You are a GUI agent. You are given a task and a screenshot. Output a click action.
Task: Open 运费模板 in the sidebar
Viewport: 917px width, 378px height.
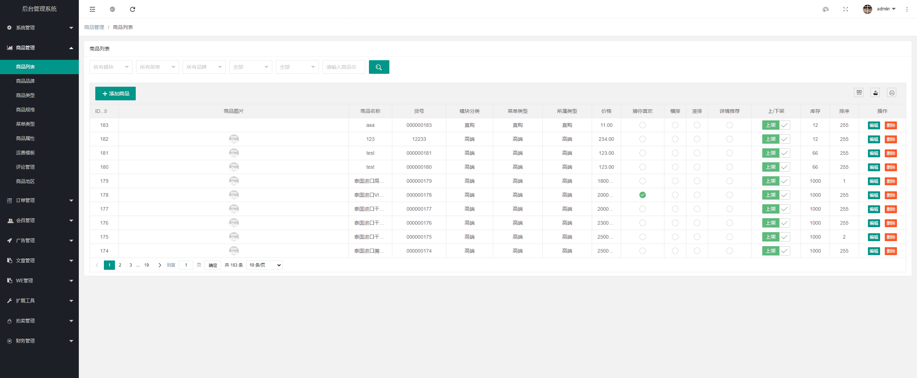25,153
